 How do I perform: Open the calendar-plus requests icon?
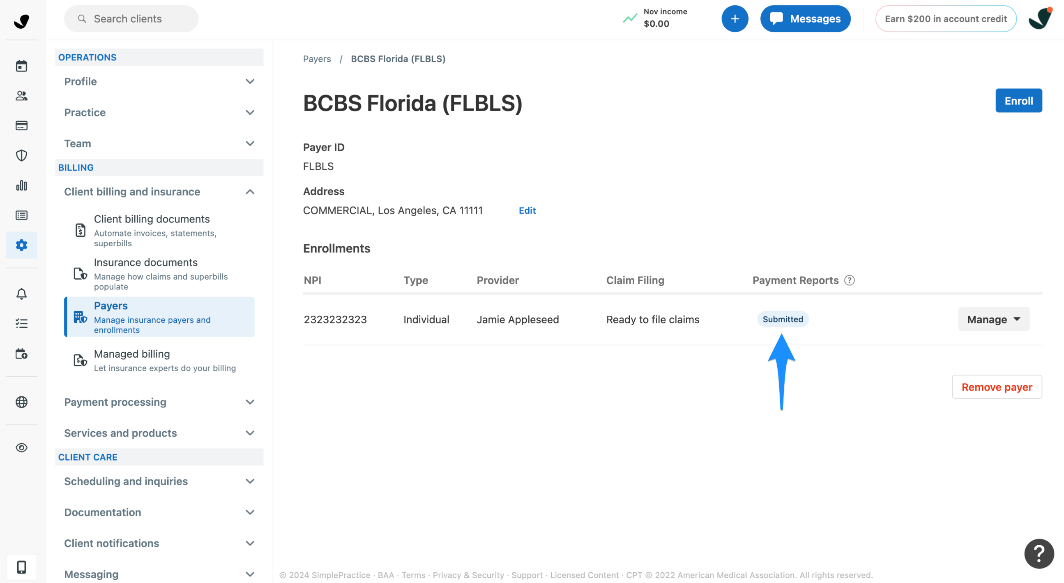tap(21, 354)
